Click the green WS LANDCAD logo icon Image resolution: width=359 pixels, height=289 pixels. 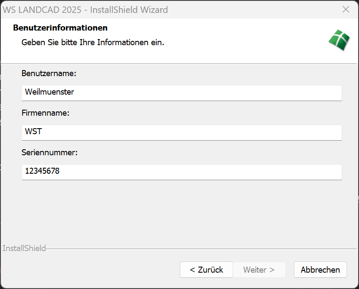coord(340,41)
